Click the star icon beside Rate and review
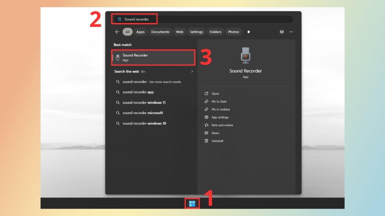Screen dimensions: 385x216 [x=206, y=125]
